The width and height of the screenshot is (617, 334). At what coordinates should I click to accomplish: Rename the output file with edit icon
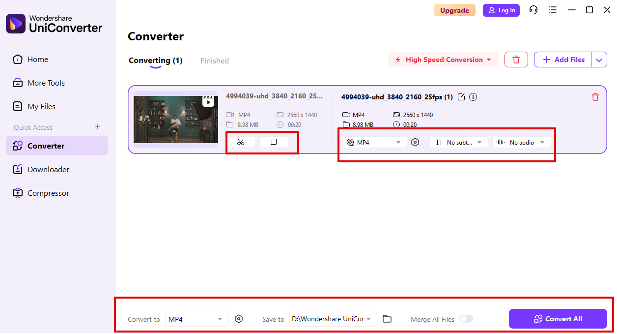[461, 97]
